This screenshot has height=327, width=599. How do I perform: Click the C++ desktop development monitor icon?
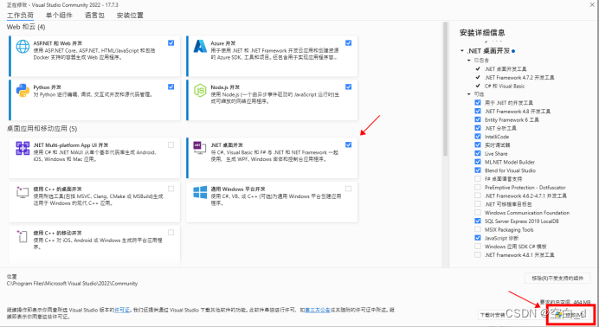(x=23, y=192)
